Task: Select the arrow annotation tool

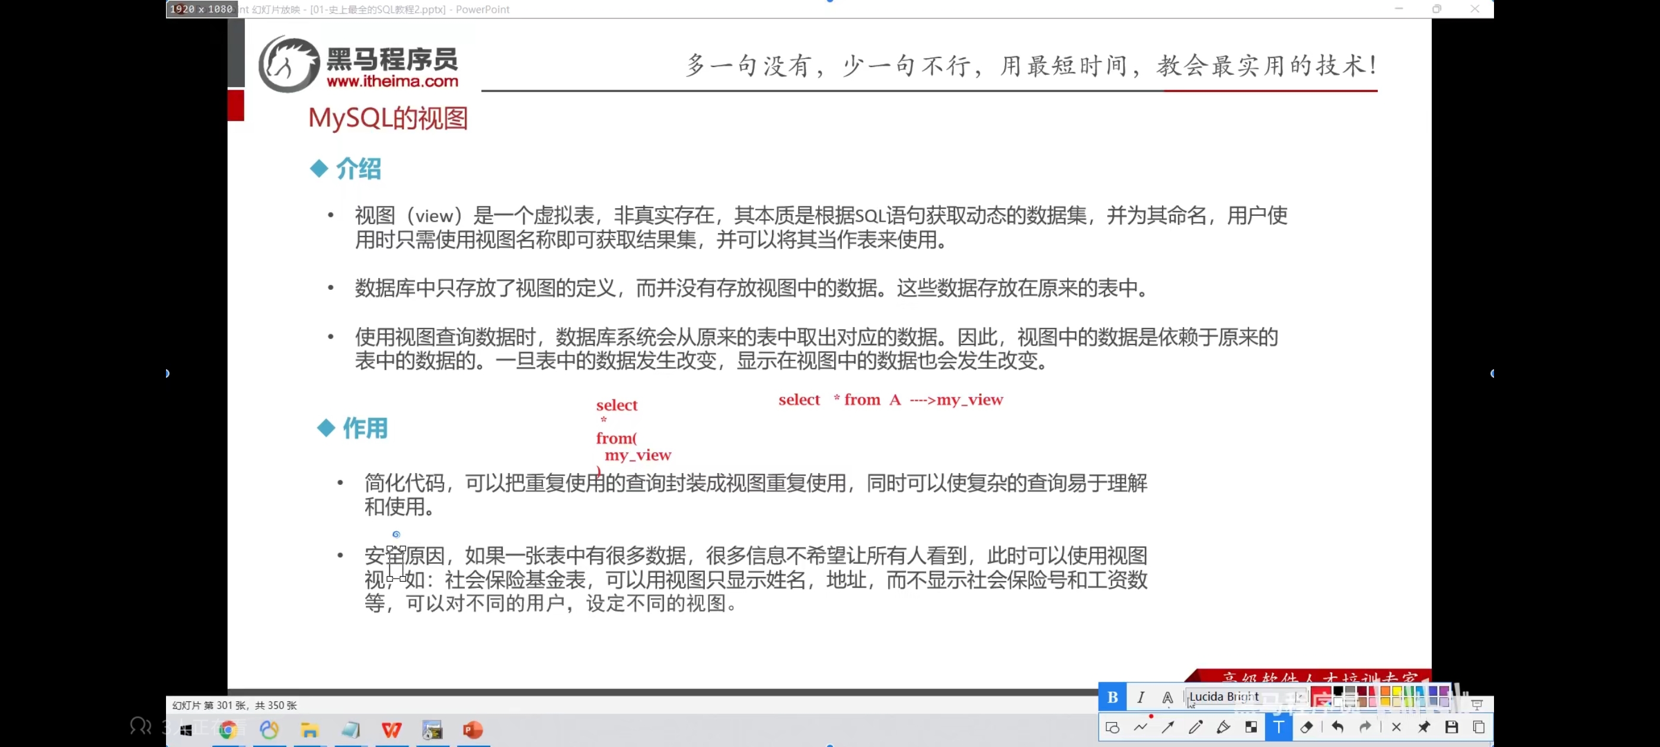Action: [x=1168, y=727]
